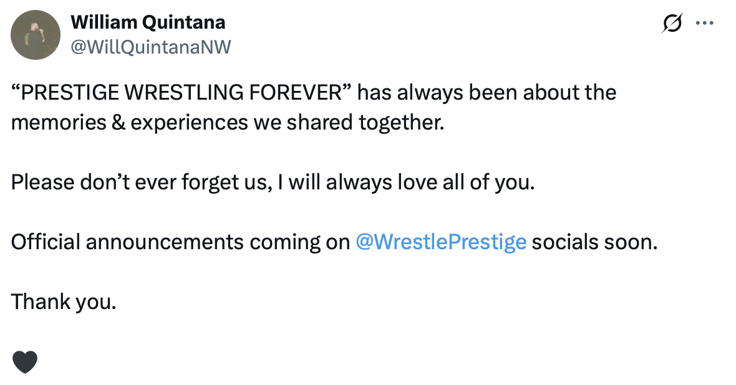Open the William Quintana display name link

pyautogui.click(x=148, y=23)
